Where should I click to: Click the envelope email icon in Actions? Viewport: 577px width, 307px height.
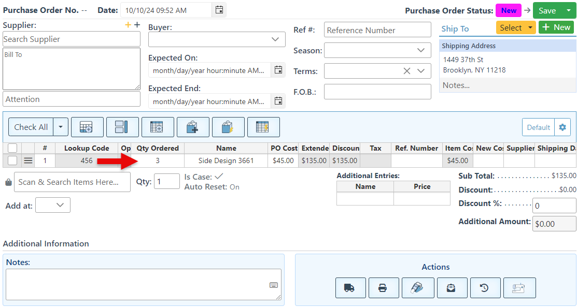pyautogui.click(x=451, y=288)
